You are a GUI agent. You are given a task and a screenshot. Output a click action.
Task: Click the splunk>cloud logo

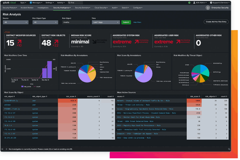tap(9, 3)
